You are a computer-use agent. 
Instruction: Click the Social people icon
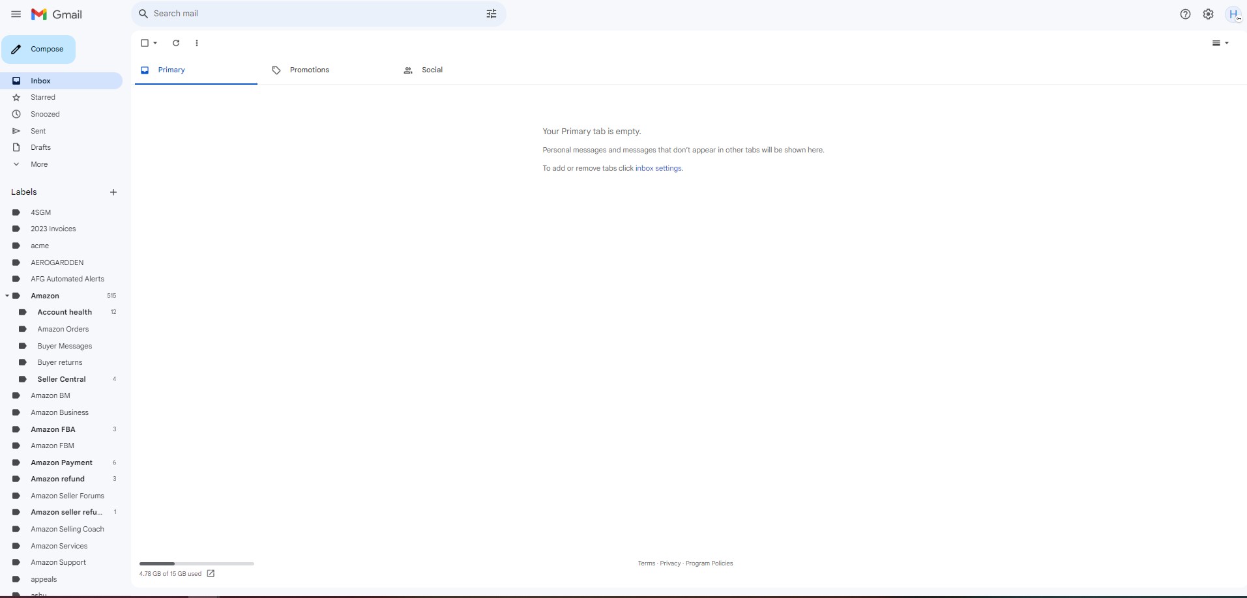(408, 70)
